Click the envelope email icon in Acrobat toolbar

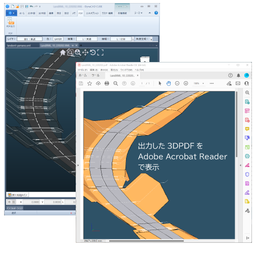pyautogui.click(x=238, y=83)
